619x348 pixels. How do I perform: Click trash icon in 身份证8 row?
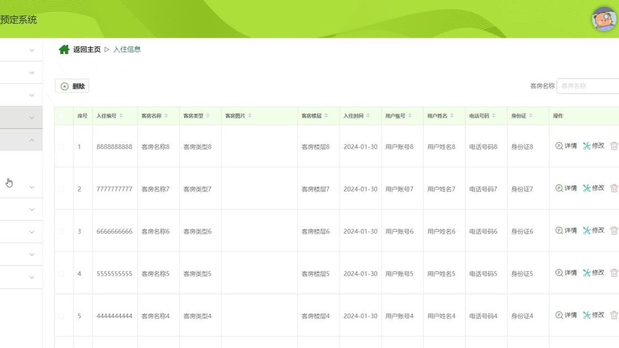tap(614, 146)
